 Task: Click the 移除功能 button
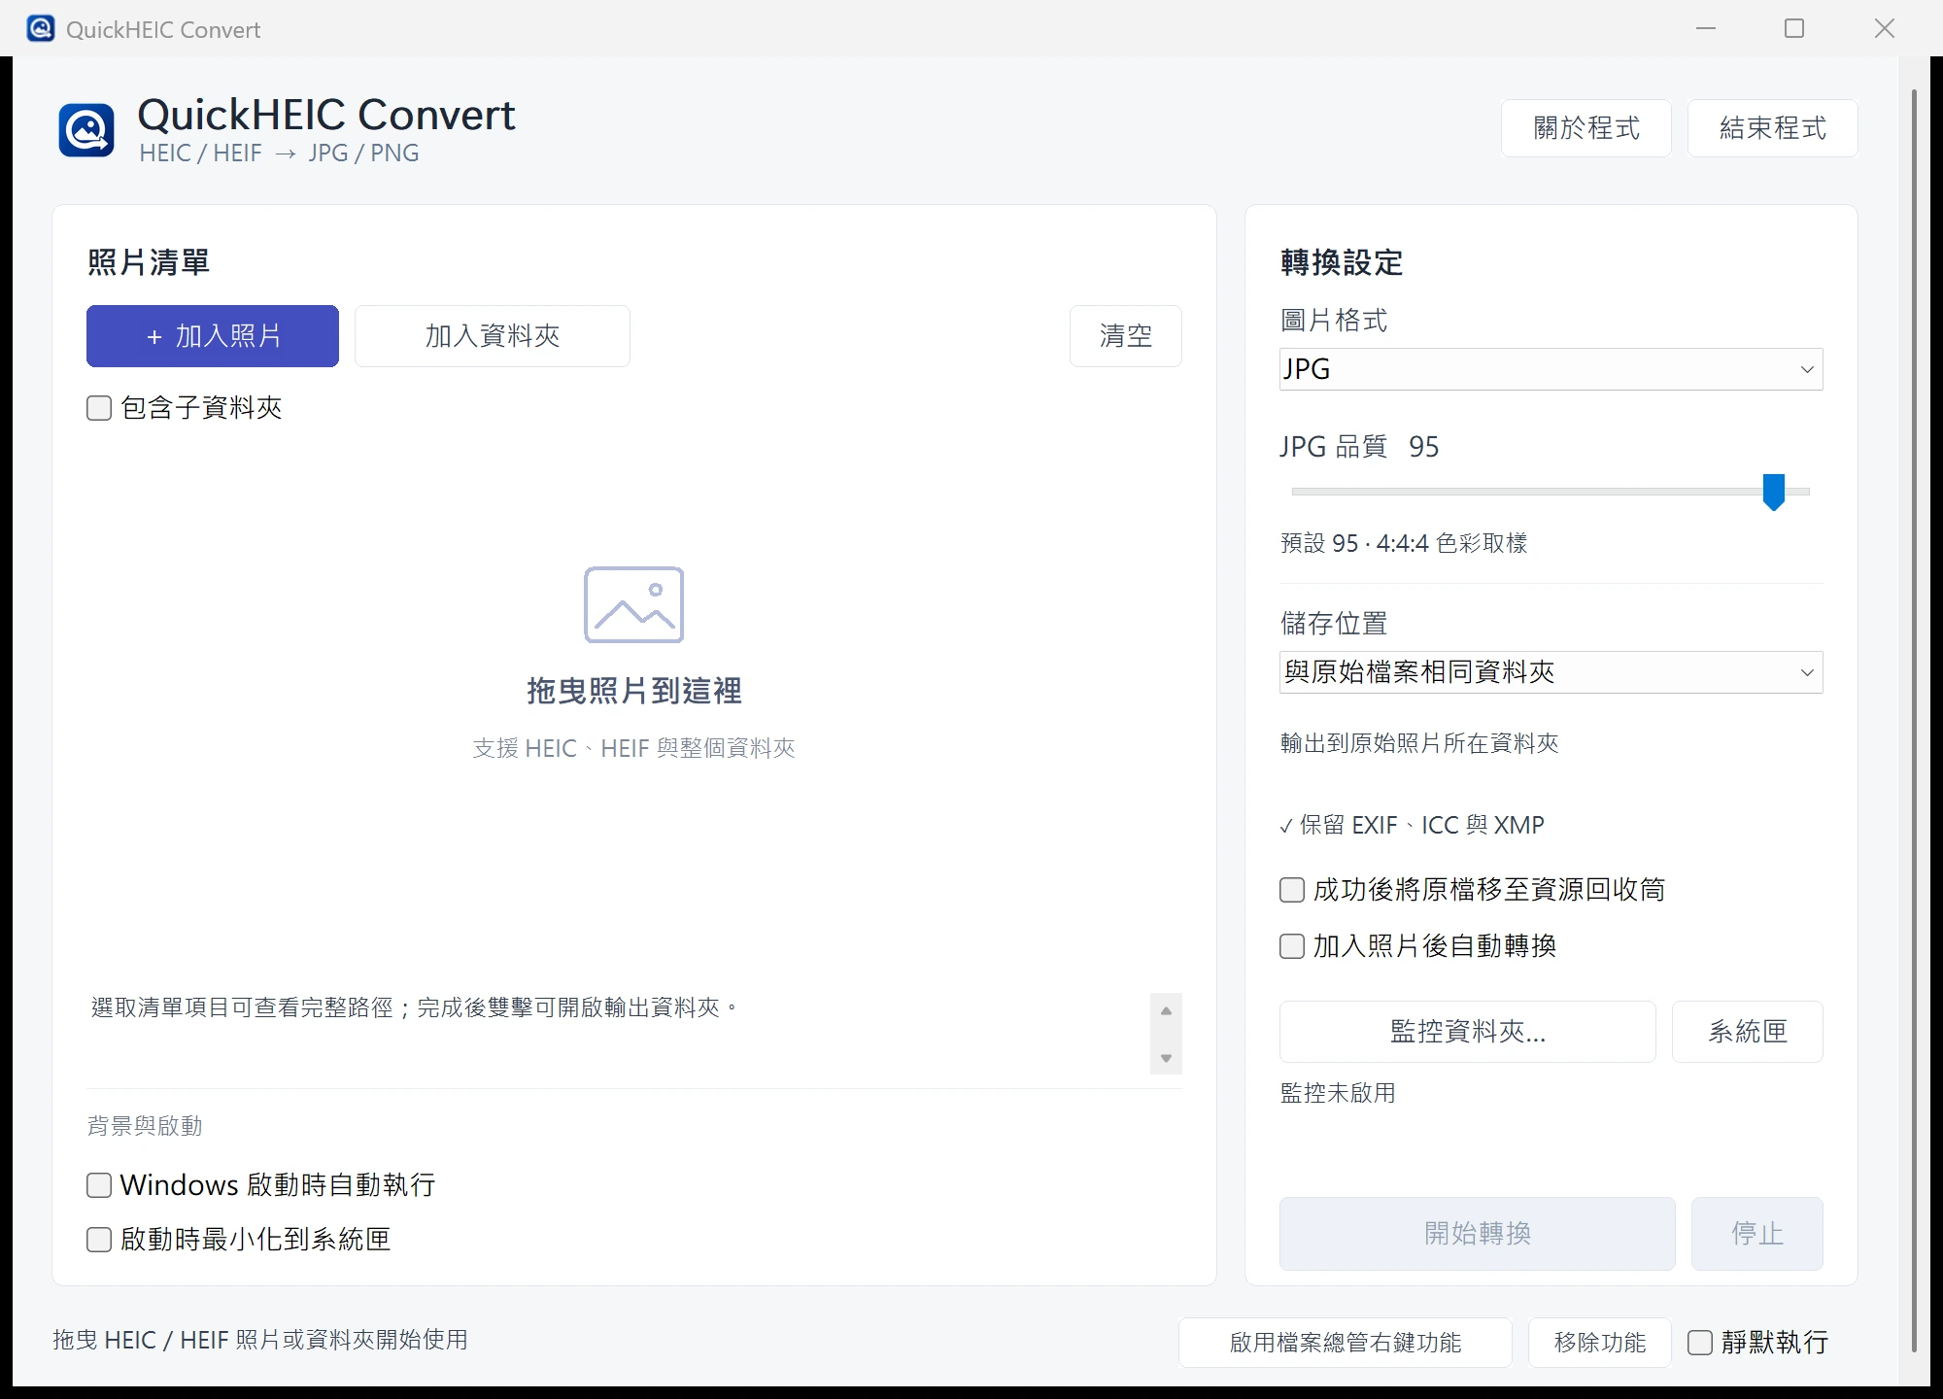click(x=1600, y=1343)
